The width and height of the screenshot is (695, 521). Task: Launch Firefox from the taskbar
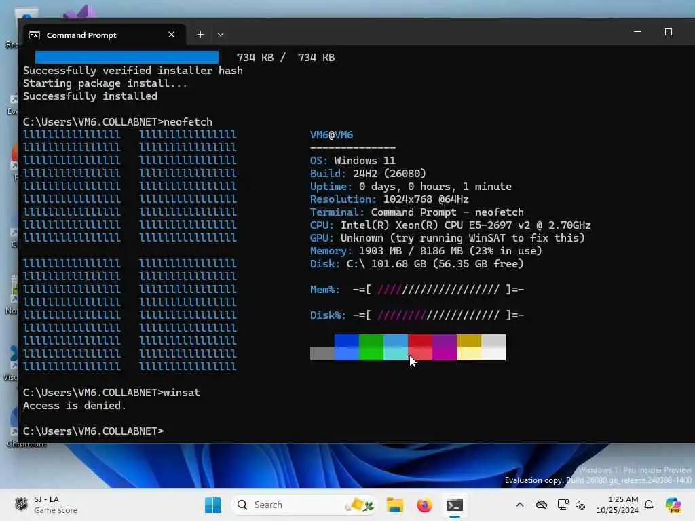(424, 505)
